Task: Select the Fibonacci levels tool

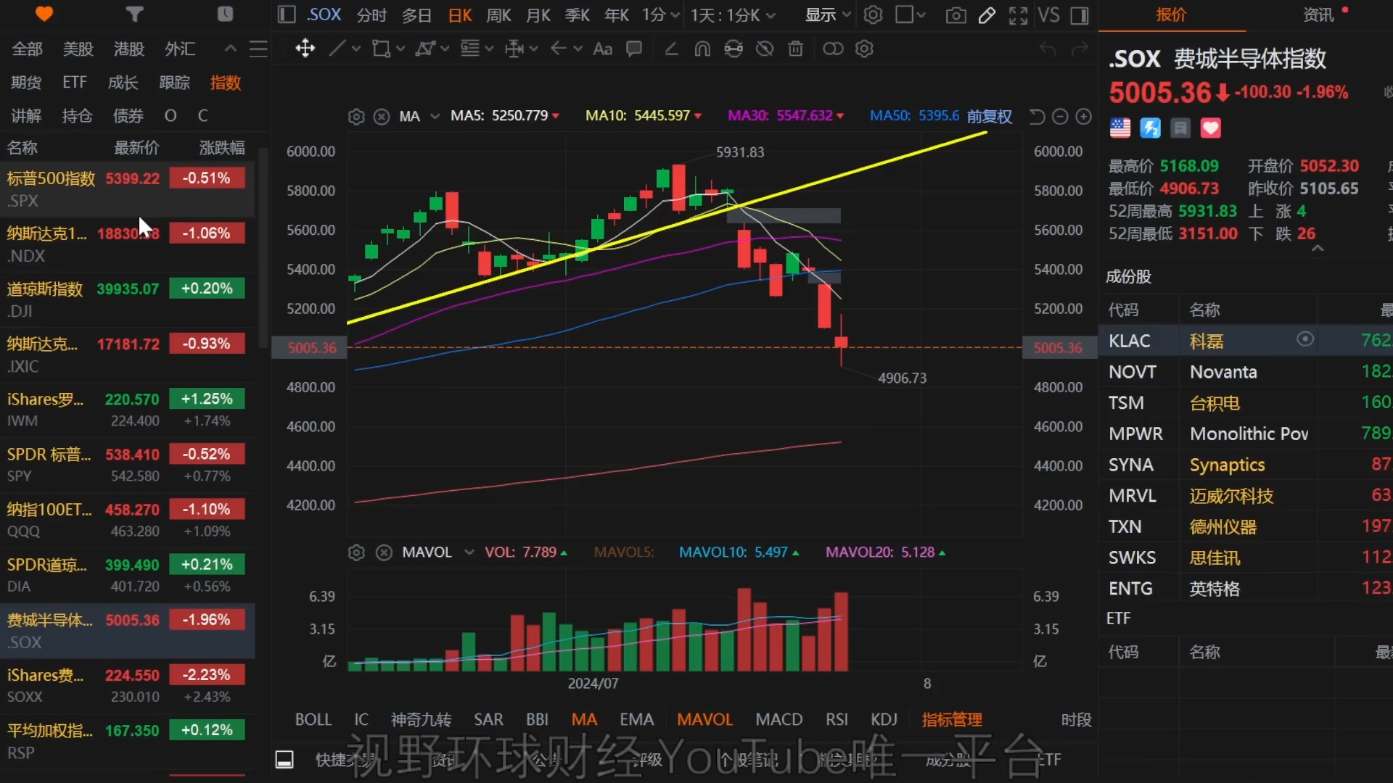Action: [x=470, y=49]
